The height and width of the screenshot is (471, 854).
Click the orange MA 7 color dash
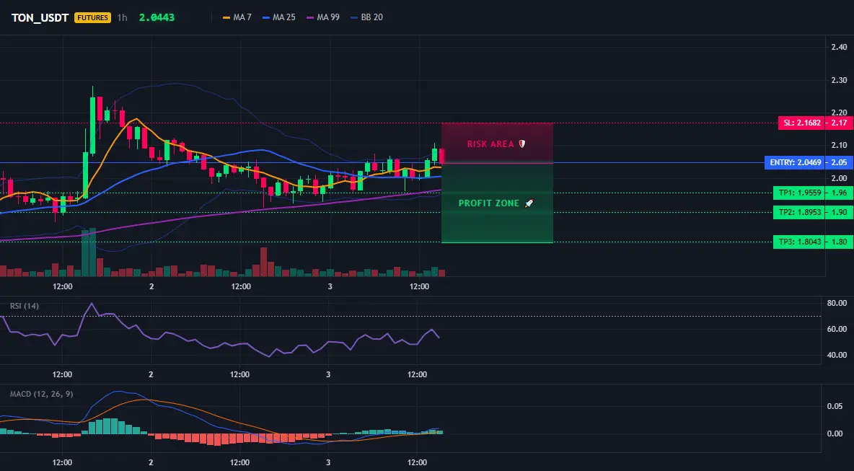tap(226, 17)
